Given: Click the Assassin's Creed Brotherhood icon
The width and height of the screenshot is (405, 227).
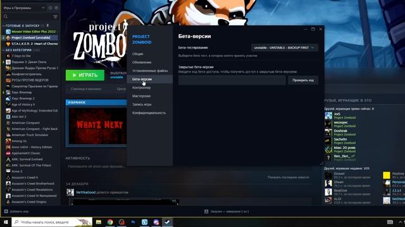Looking at the screenshot, I should [8, 183].
